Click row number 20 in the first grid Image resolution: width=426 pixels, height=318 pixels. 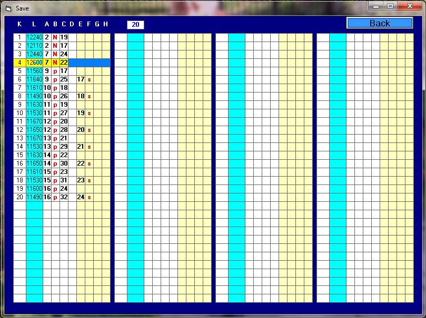point(19,197)
